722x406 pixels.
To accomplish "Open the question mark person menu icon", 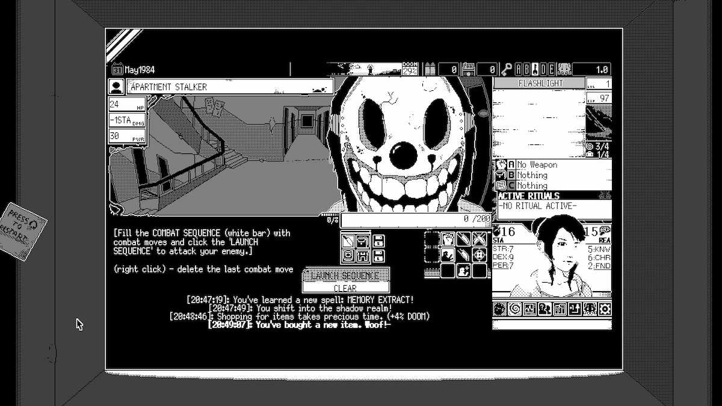I will [x=545, y=309].
